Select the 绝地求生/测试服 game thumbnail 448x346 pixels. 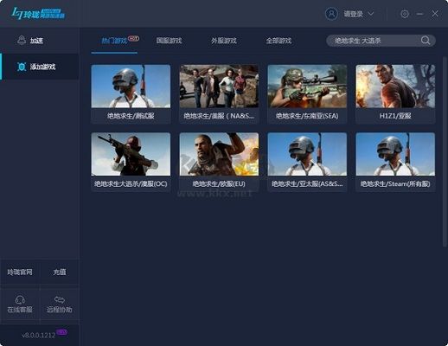(x=131, y=86)
